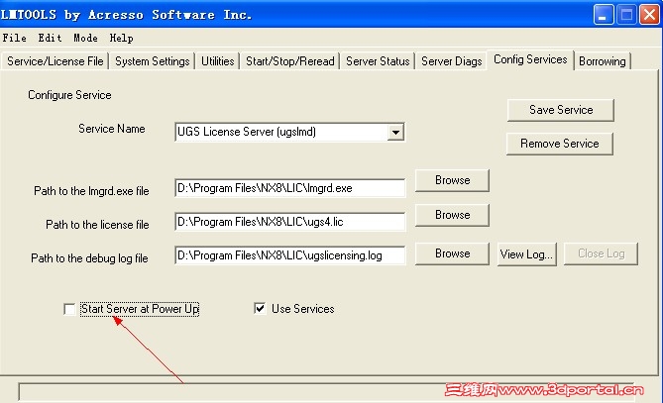Switch to the Service/License File tab

[55, 61]
